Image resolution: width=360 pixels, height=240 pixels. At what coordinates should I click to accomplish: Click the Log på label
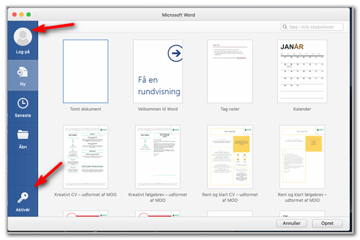click(23, 52)
